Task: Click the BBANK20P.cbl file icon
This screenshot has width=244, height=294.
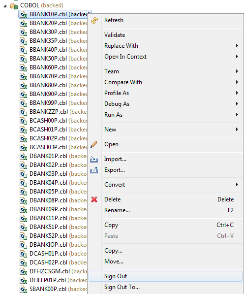Action: pos(23,24)
